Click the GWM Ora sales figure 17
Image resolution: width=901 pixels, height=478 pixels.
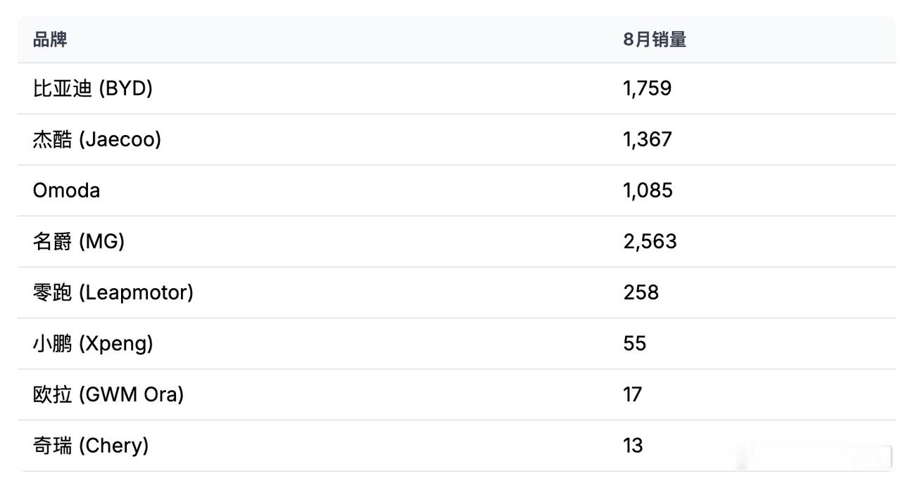633,394
